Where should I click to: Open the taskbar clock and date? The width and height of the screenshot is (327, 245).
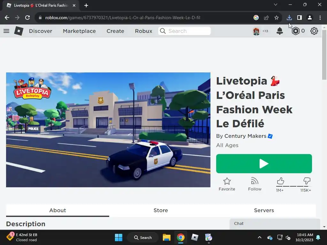point(304,237)
